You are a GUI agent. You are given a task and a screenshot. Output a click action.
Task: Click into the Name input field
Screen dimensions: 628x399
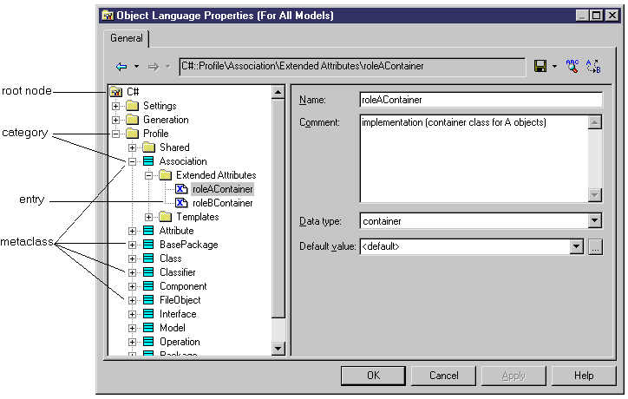click(481, 100)
